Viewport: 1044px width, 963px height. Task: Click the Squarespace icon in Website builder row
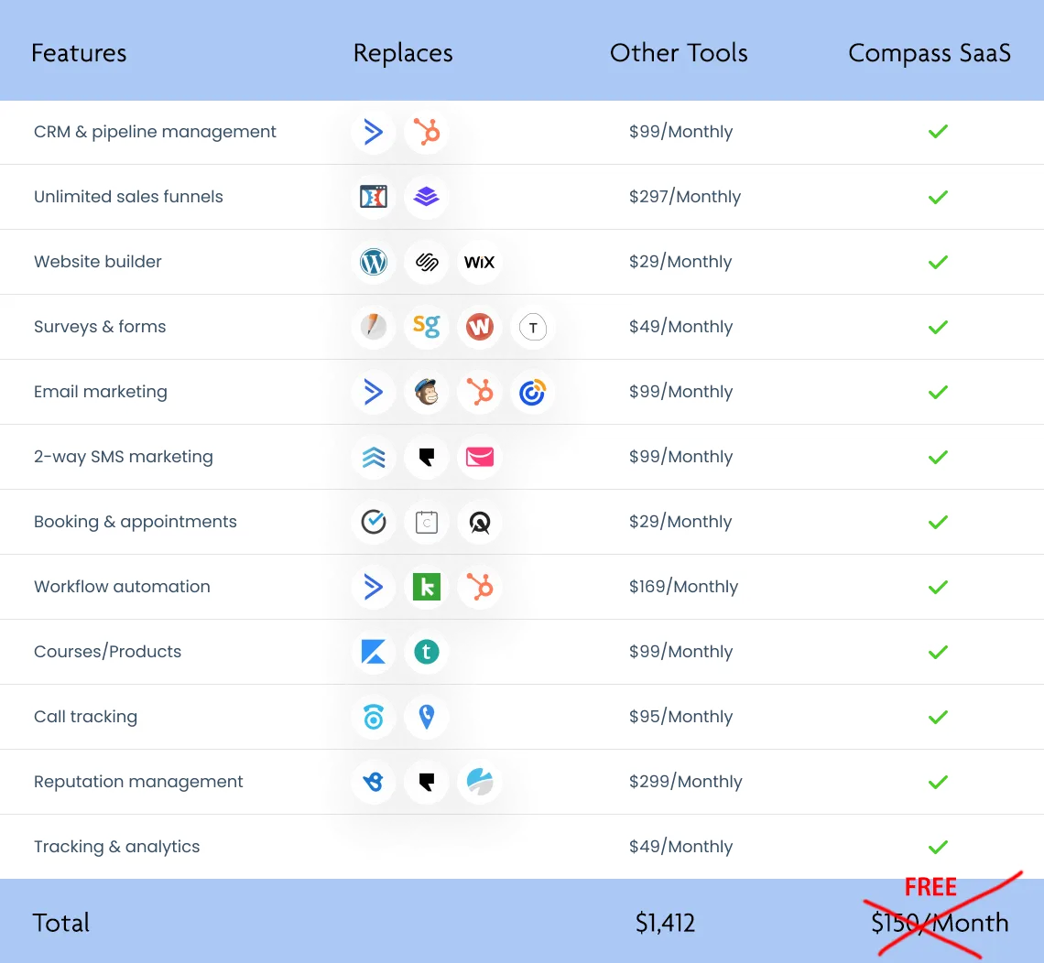pos(427,262)
